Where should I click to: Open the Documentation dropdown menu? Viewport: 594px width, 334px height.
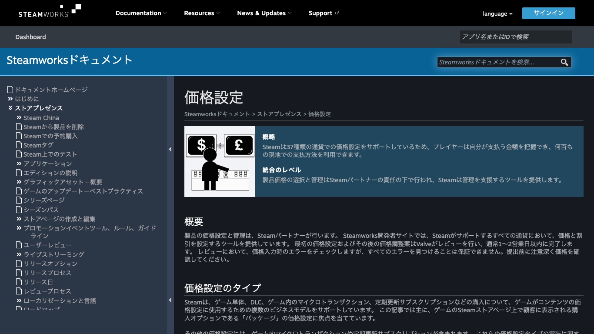coord(141,13)
